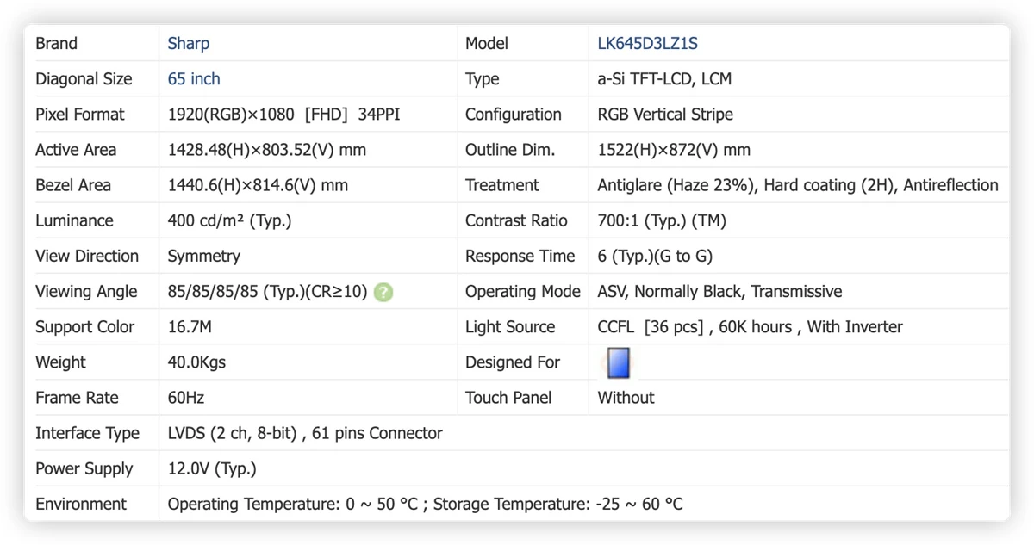Click the 6 (Typ.)(G to G) response time

coord(655,256)
